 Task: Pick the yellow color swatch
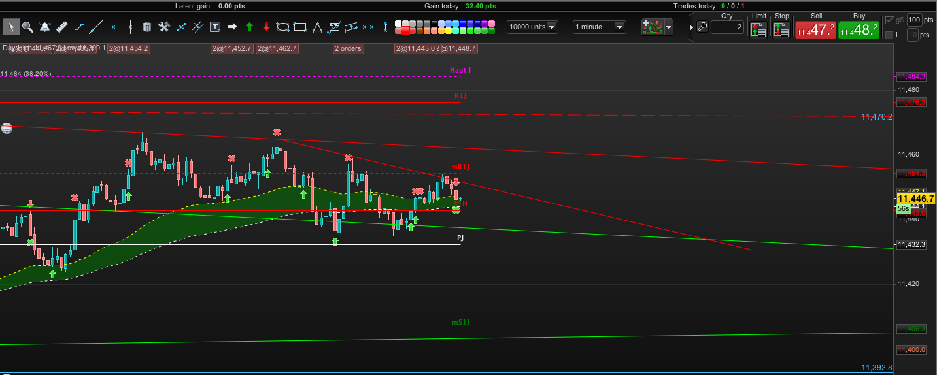point(449,31)
